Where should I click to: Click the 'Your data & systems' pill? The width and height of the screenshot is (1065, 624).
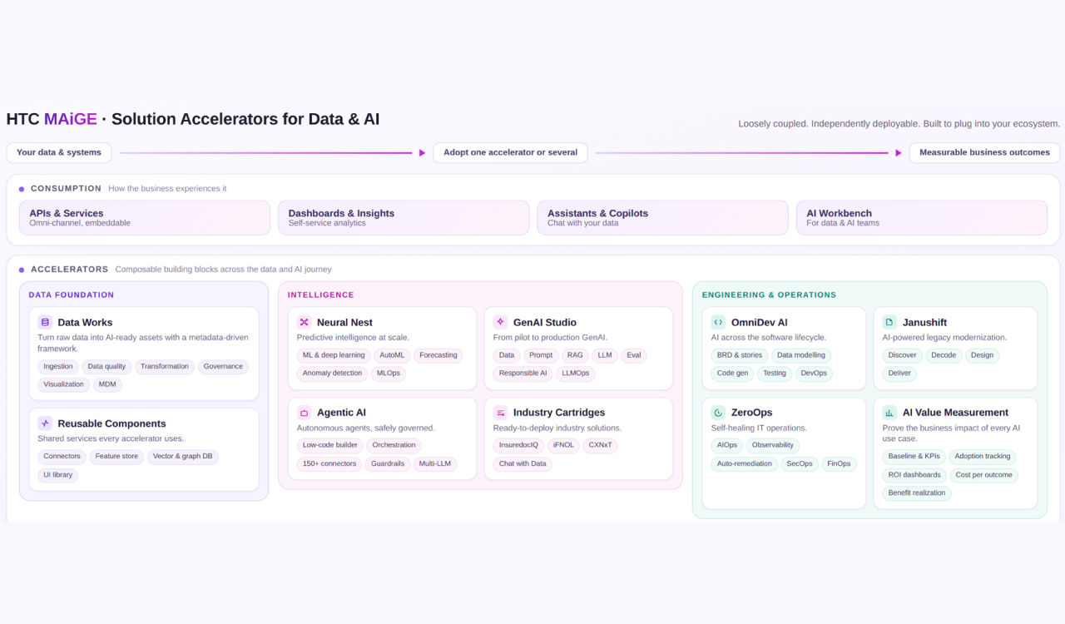(59, 152)
